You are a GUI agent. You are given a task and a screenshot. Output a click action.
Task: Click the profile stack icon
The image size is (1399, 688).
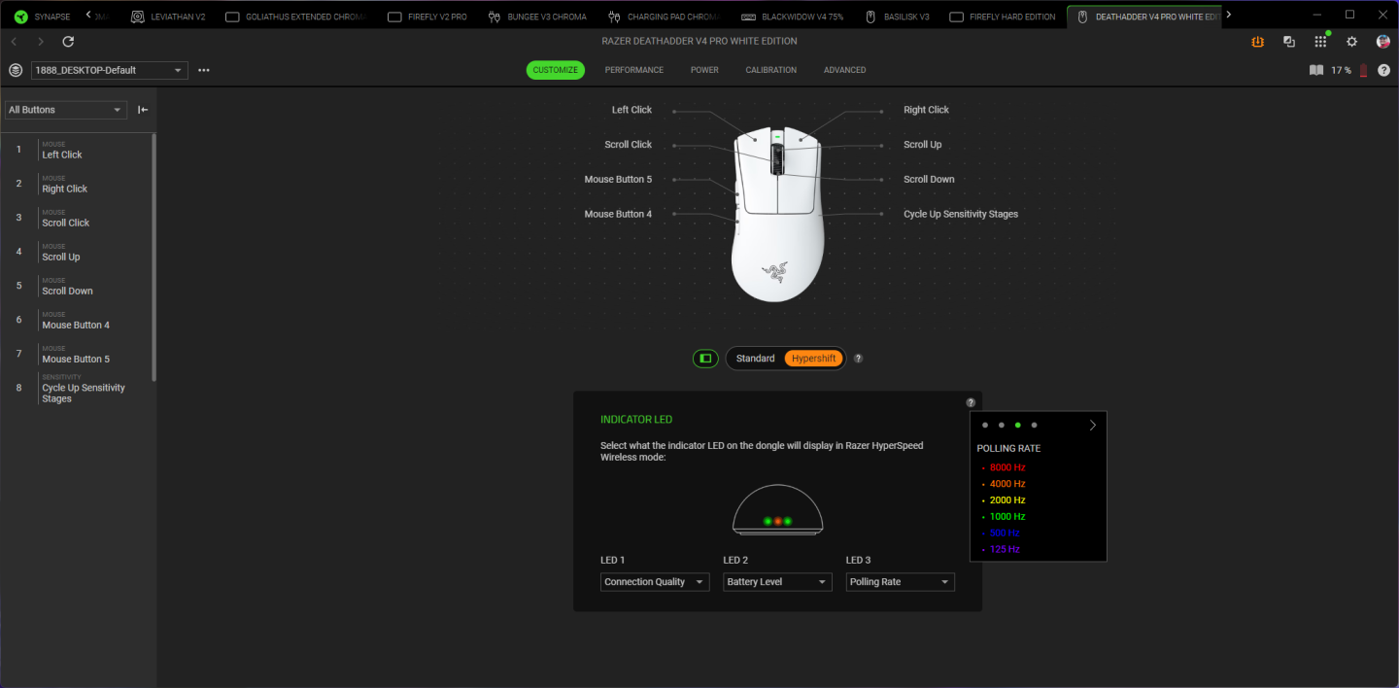tap(15, 70)
